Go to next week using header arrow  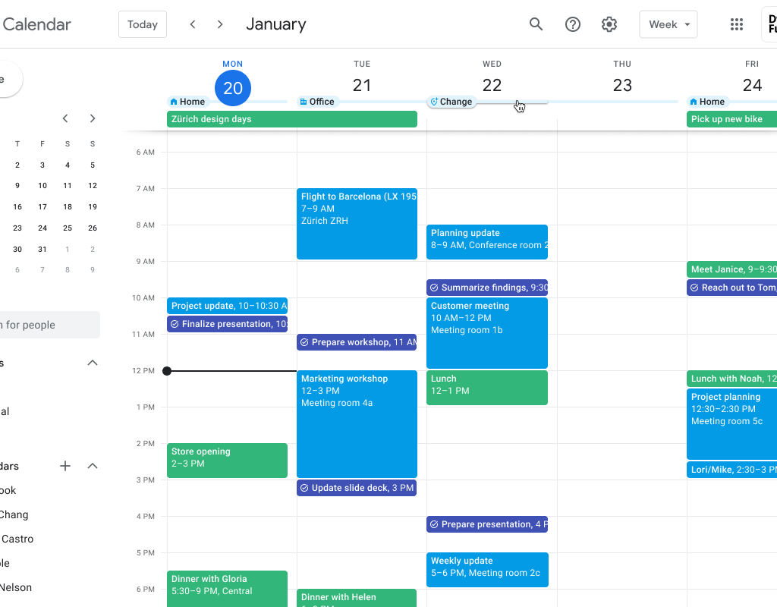coord(220,24)
